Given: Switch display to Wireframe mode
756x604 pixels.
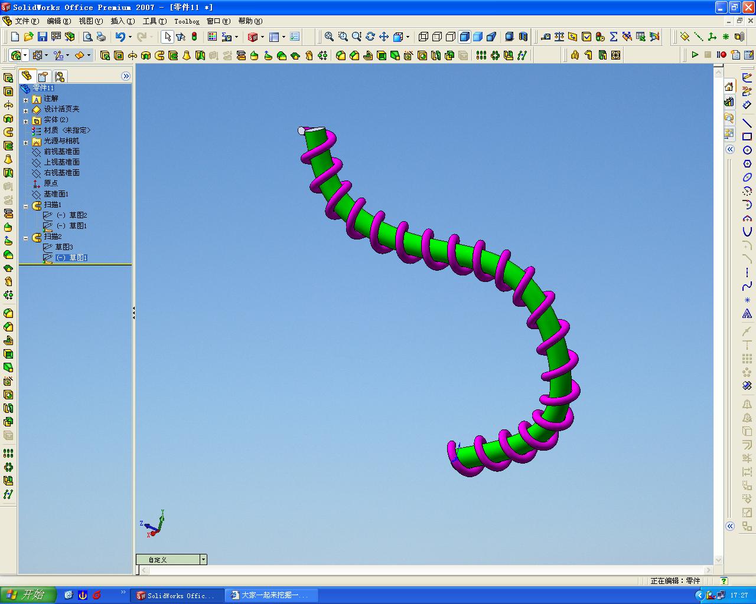Looking at the screenshot, I should 423,37.
